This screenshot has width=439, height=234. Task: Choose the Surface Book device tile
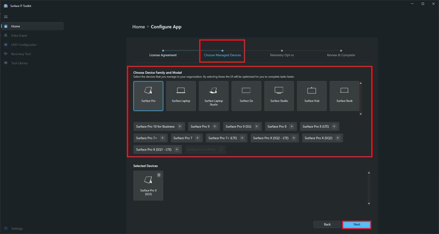344,96
